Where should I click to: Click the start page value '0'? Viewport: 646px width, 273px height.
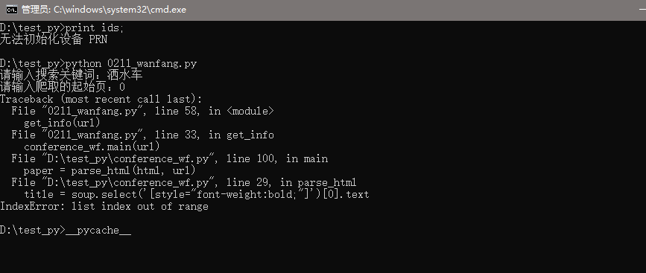pyautogui.click(x=122, y=87)
